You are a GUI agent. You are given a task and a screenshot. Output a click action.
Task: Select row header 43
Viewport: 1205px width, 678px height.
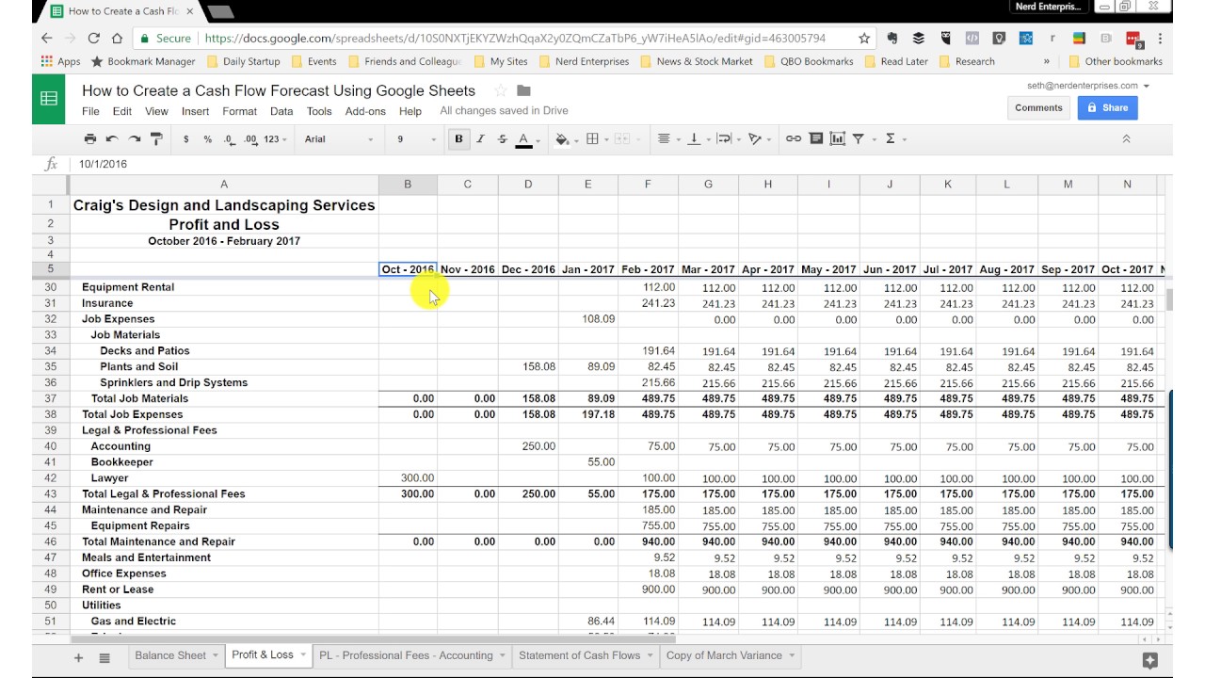50,494
